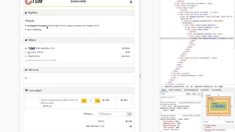Click the quantity input showing 1
Image resolution: width=235 pixels, height=132 pixels.
coord(91,101)
